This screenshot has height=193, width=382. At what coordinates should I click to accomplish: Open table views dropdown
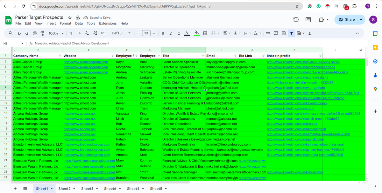click(x=301, y=33)
